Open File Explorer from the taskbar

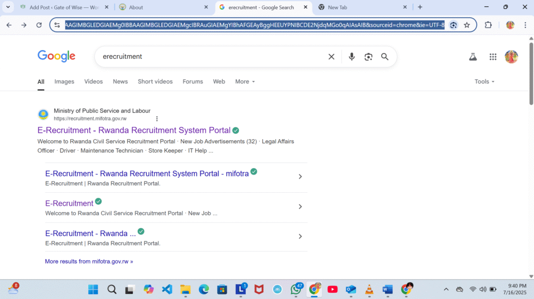coord(185,290)
